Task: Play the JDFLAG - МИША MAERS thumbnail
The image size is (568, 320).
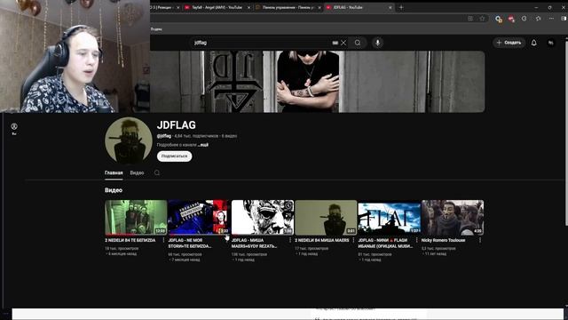Action: [263, 217]
